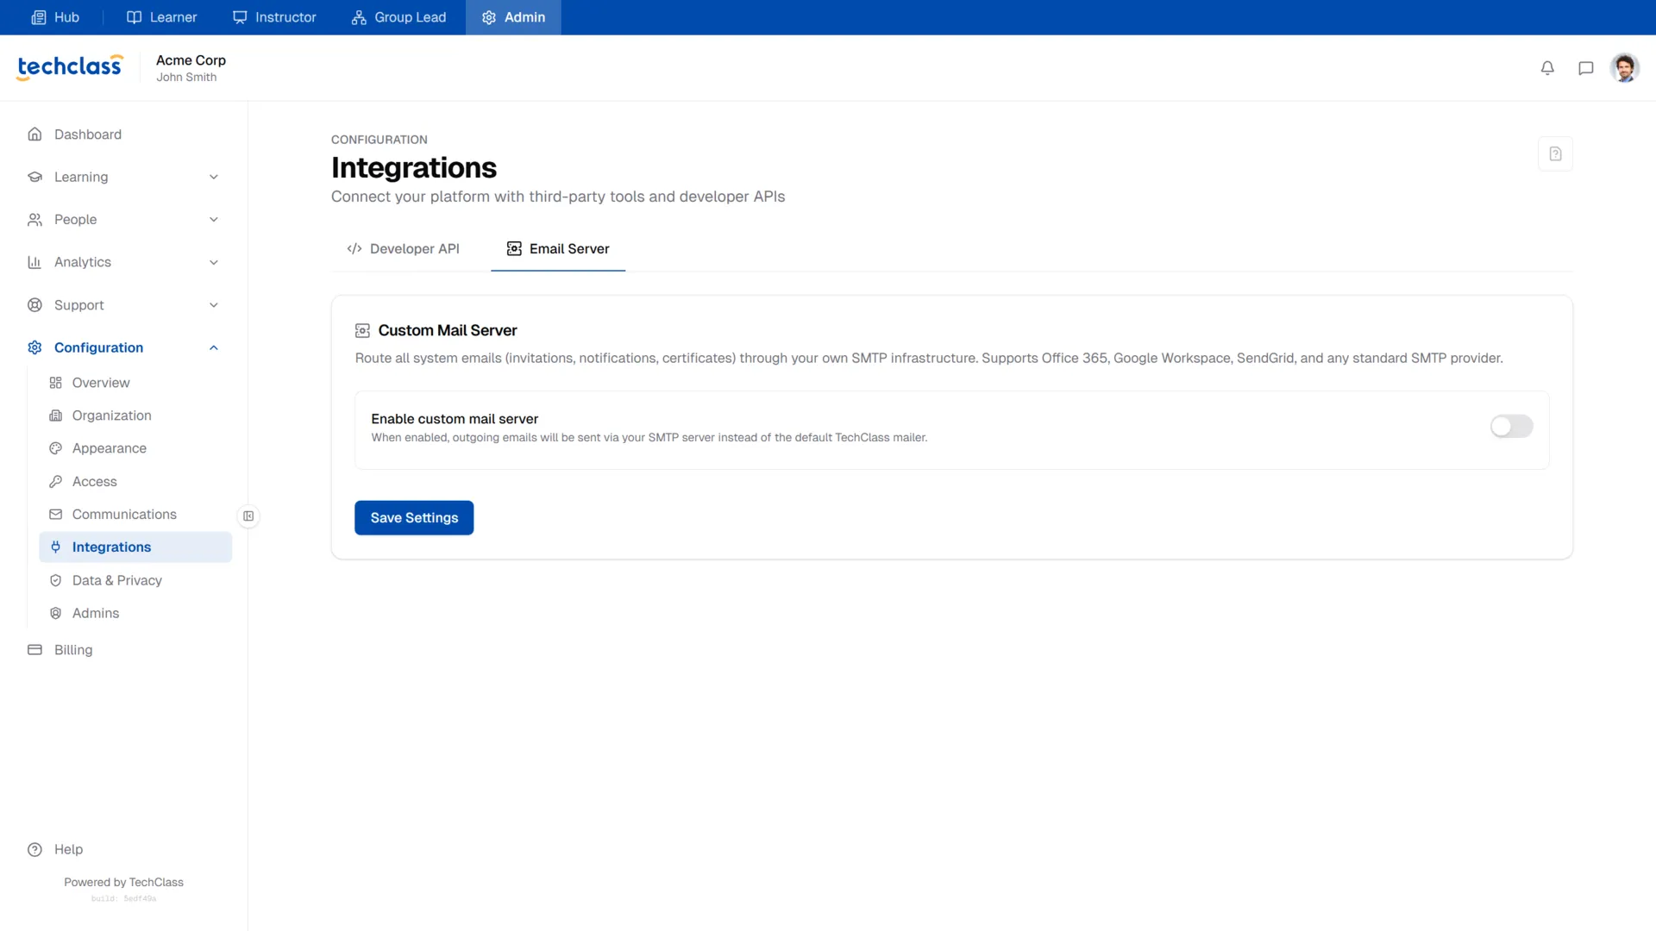
Task: Click the page help document icon
Action: pyautogui.click(x=1555, y=153)
